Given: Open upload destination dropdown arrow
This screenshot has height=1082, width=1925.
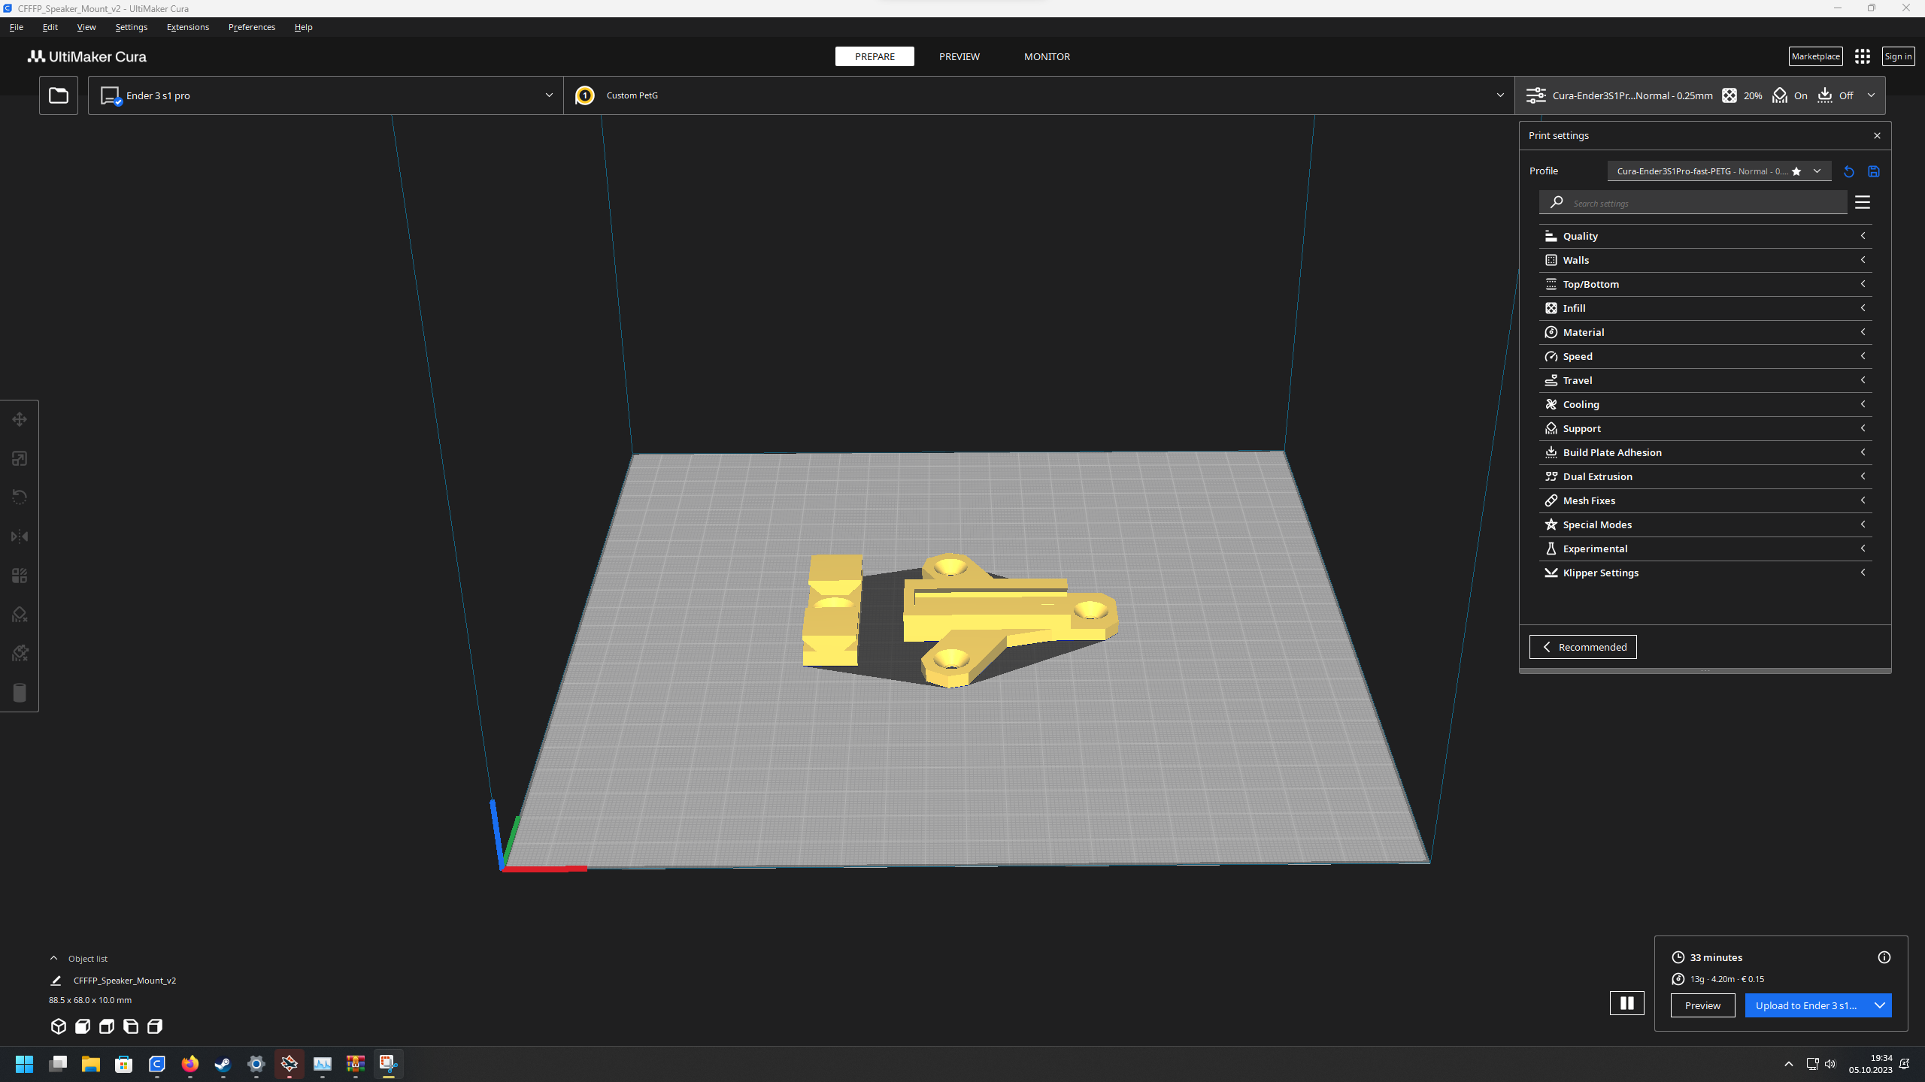Looking at the screenshot, I should coord(1880,1005).
